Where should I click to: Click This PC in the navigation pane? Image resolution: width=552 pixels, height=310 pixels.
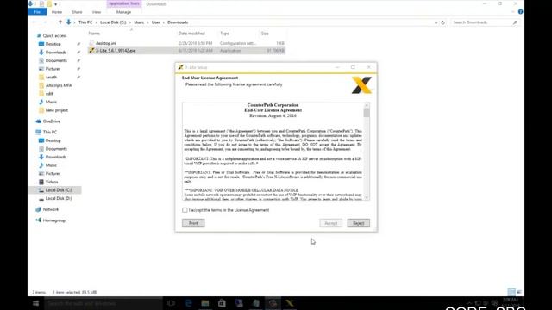tap(50, 132)
